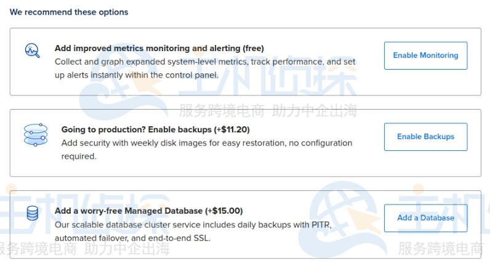The height and width of the screenshot is (263, 490).
Task: Click the "Add security with weekly disk images" text
Action: tap(207, 143)
